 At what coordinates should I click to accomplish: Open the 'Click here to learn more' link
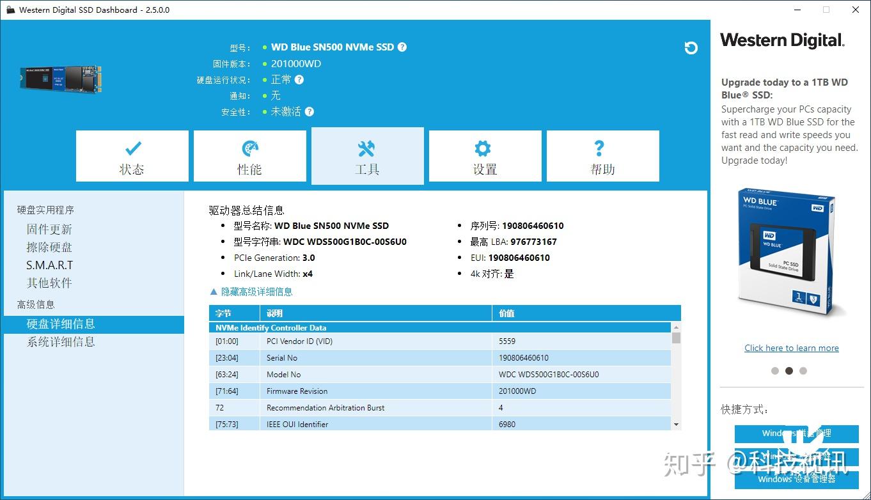792,347
